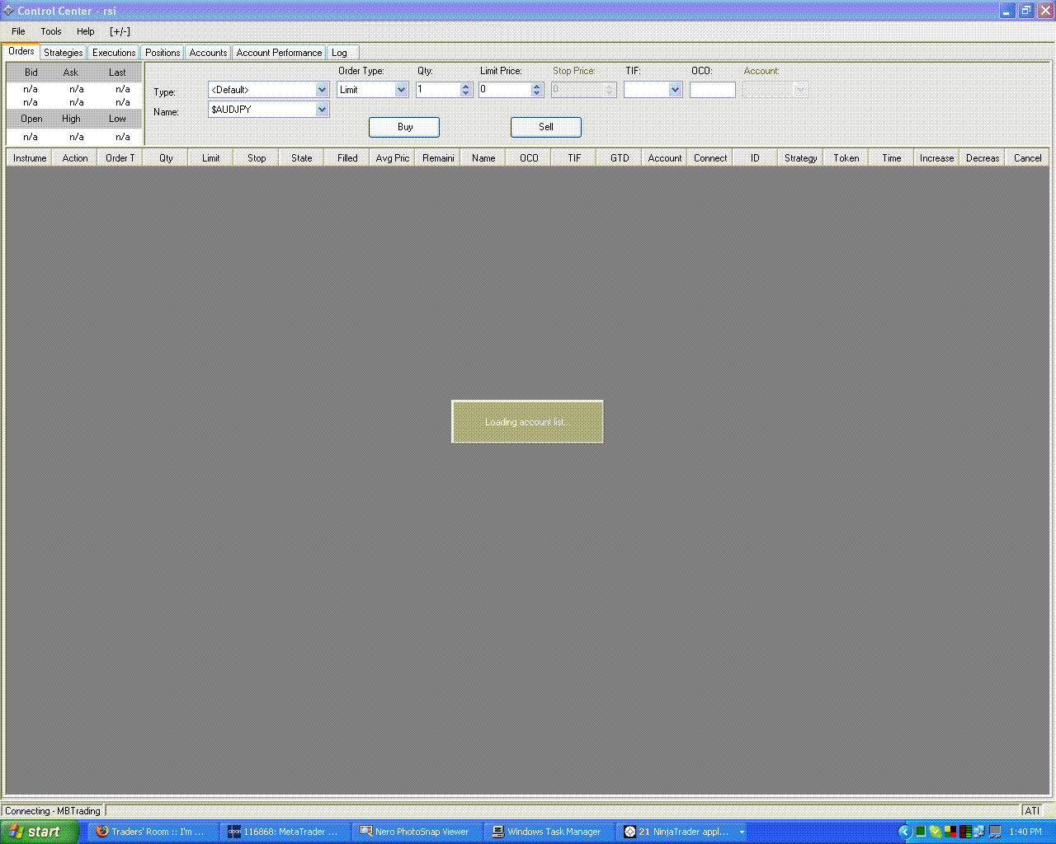
Task: Click the Control Center title bar icon
Action: 8,11
